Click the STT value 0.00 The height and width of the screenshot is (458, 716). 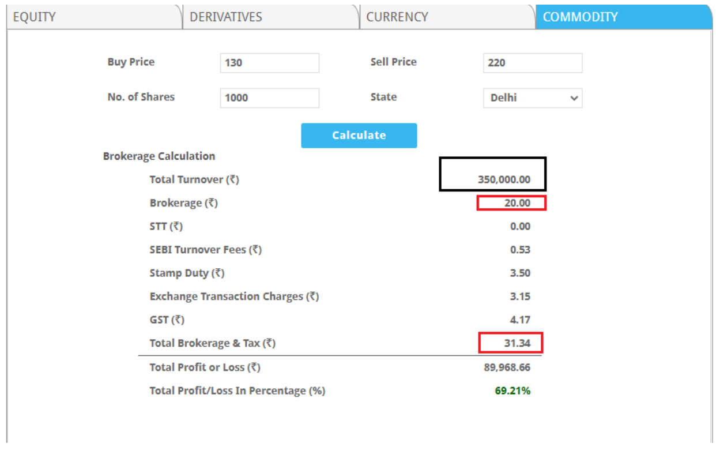point(520,226)
